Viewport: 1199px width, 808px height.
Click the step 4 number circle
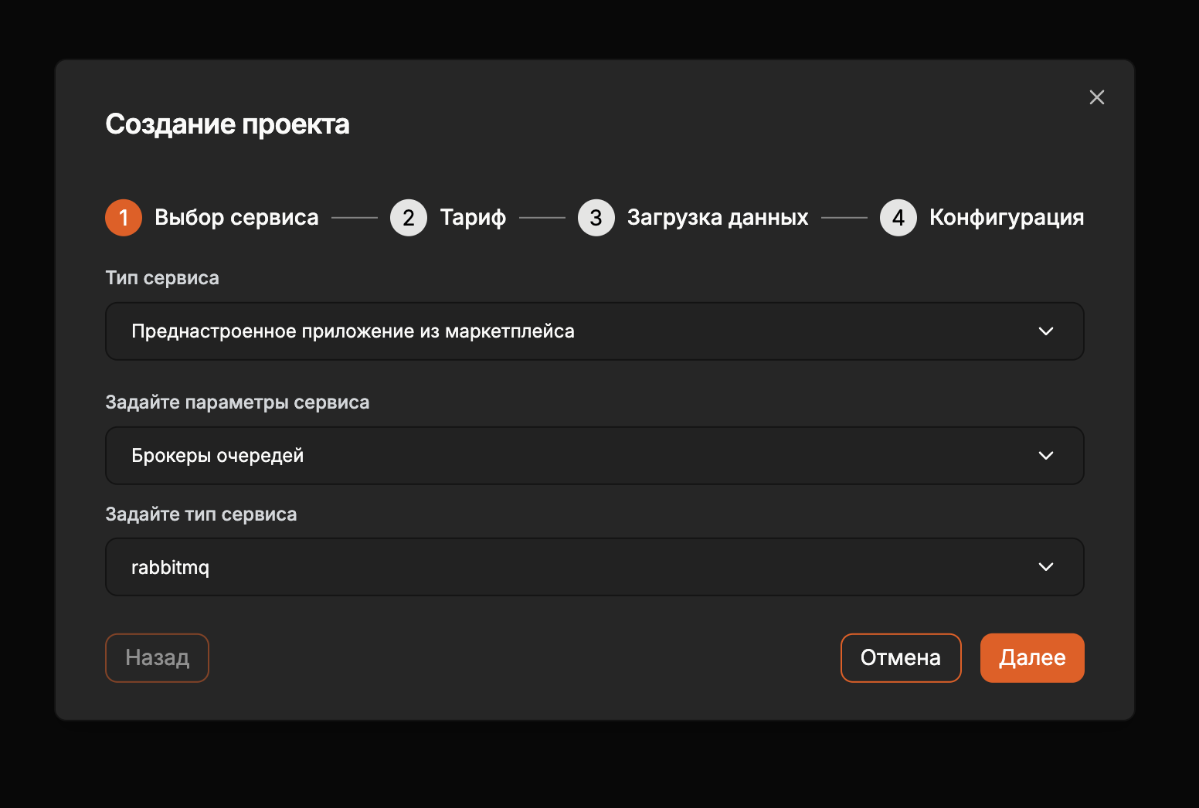pos(898,218)
